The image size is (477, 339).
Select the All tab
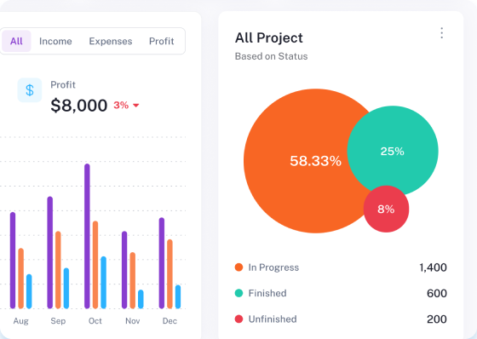click(16, 41)
